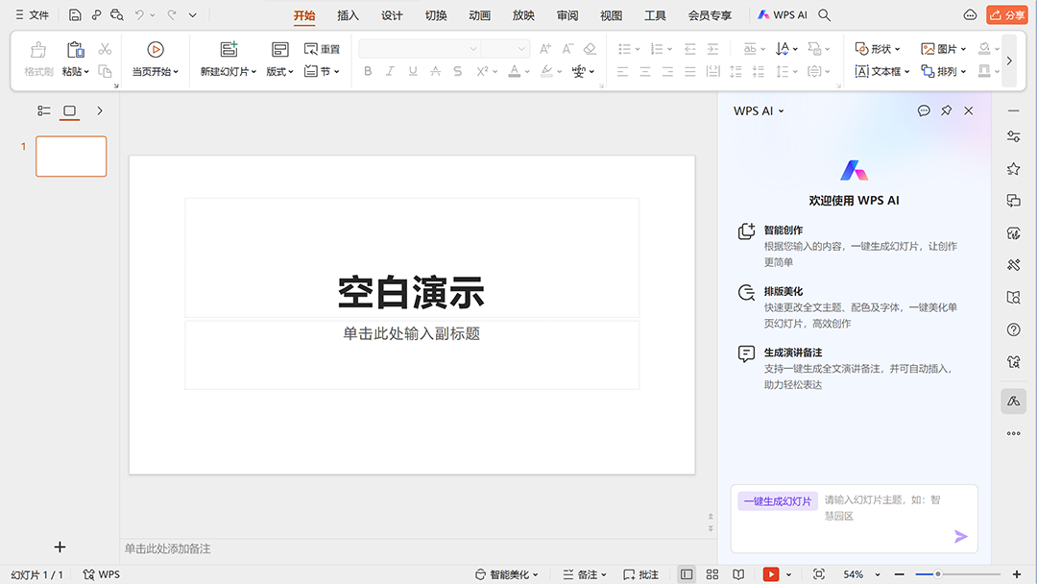The height and width of the screenshot is (584, 1037).
Task: Toggle text shadow (S) formatting
Action: [458, 71]
